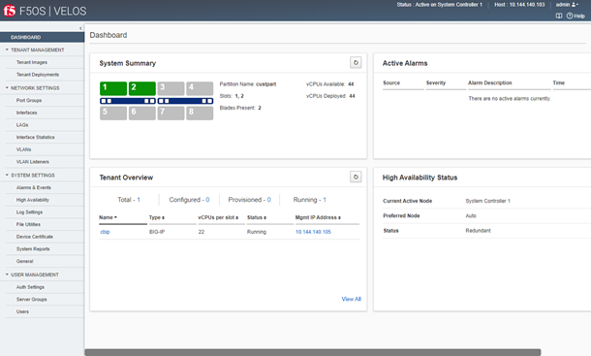The image size is (591, 356).
Task: Open the admin user menu
Action: 567,5
